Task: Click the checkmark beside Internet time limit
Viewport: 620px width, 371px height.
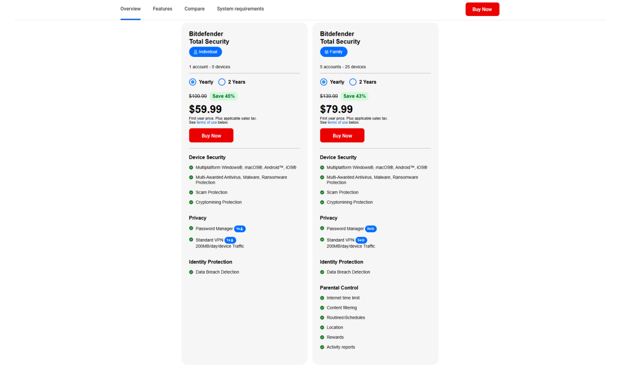Action: [x=322, y=298]
